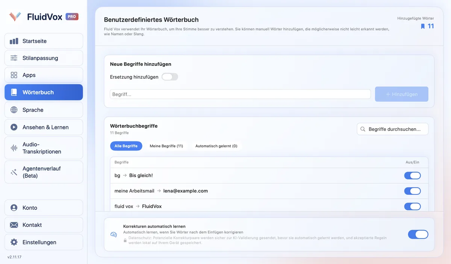451x264 pixels.
Task: Open Audio-Transkriptionen section
Action: [44, 148]
